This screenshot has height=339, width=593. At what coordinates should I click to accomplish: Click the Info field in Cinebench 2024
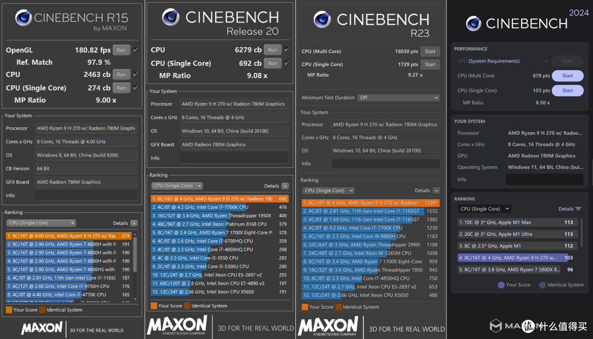(545, 179)
